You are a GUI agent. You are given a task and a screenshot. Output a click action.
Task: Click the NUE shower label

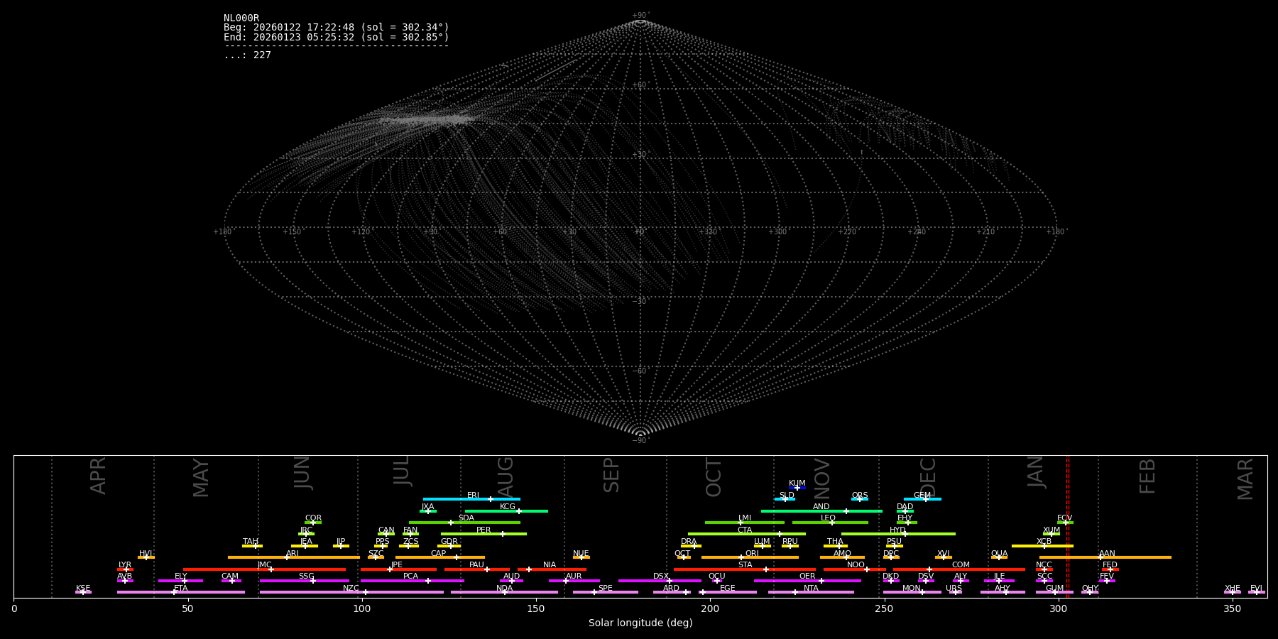pos(581,554)
